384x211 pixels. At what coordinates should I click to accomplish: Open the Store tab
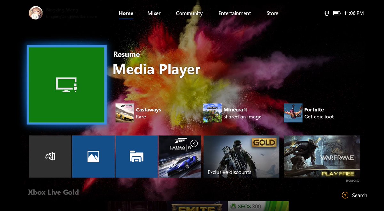[272, 13]
